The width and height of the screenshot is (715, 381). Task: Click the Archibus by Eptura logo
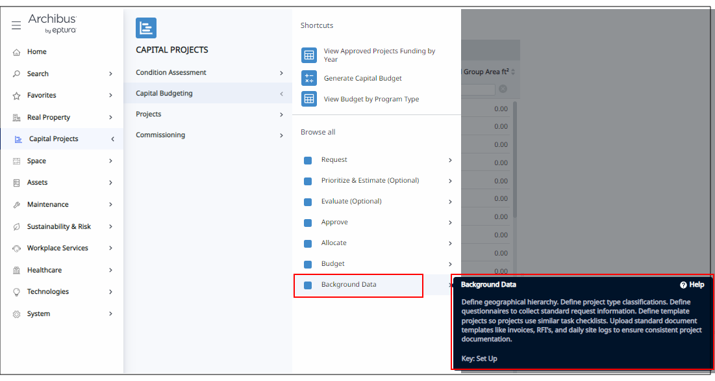click(52, 23)
